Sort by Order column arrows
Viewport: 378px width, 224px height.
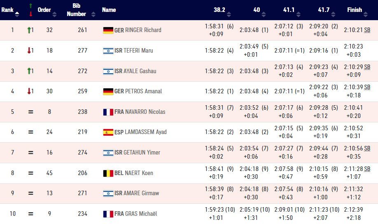coord(54,14)
